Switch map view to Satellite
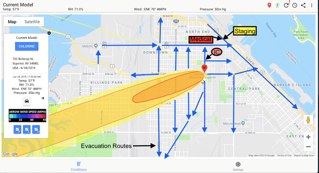 tap(32, 22)
